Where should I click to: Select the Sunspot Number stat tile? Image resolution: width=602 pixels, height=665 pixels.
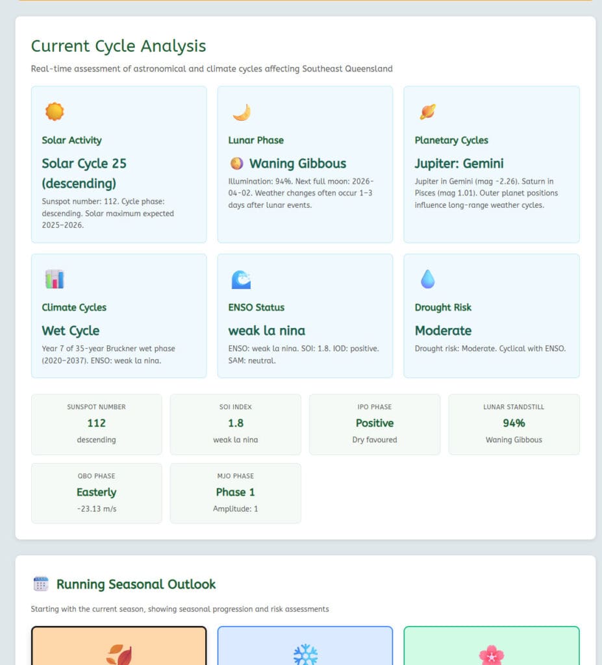(x=96, y=424)
